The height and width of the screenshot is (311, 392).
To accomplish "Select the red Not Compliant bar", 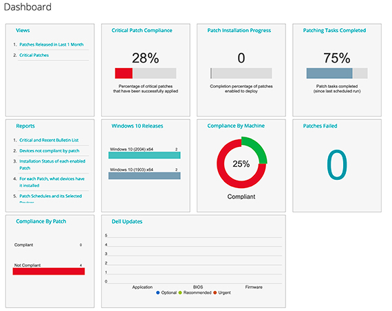I will pyautogui.click(x=49, y=271).
